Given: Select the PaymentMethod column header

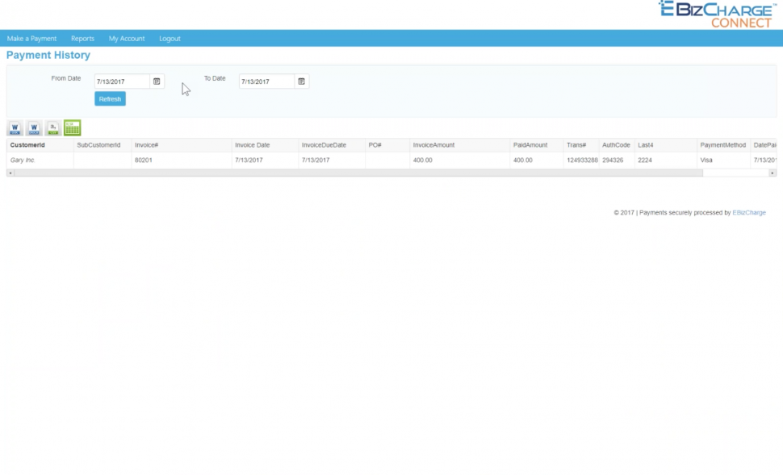Looking at the screenshot, I should pos(724,144).
